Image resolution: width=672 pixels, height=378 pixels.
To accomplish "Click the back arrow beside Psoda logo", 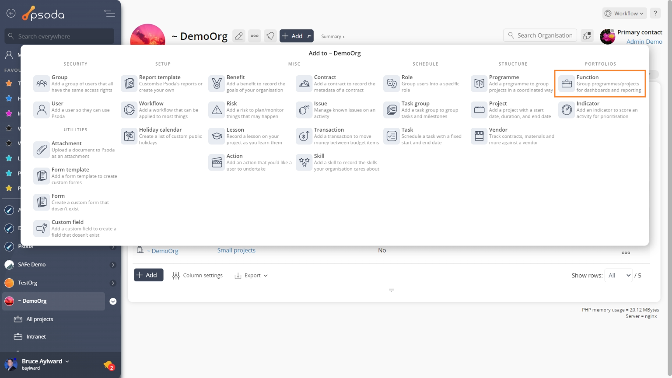I will (x=11, y=14).
